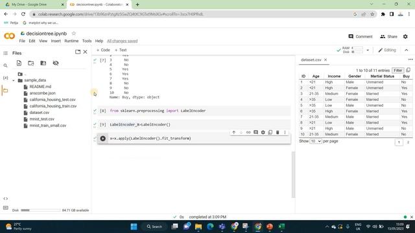Open table of contents sidebar icon

[5, 53]
